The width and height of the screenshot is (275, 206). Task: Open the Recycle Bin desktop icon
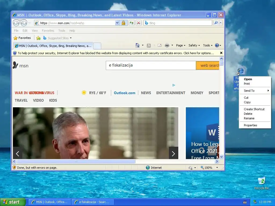tap(262, 183)
